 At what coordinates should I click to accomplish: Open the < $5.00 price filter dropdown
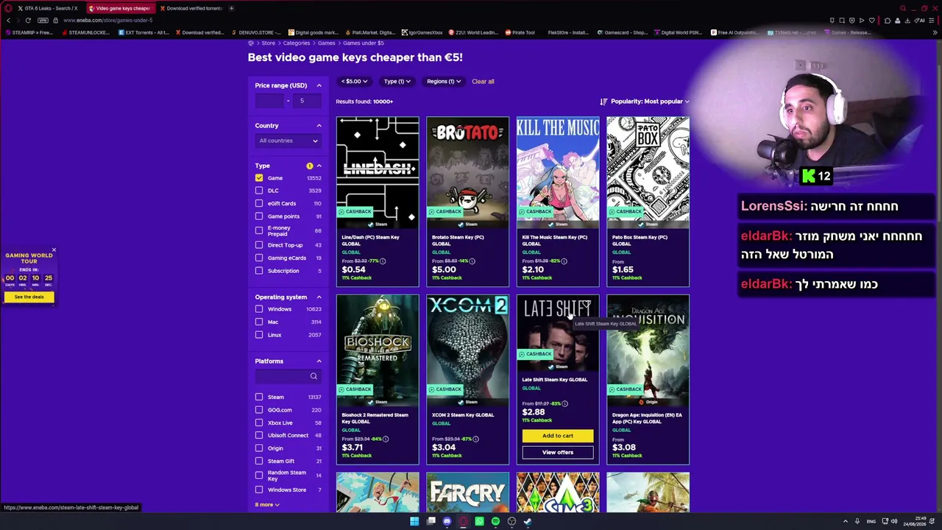coord(354,82)
